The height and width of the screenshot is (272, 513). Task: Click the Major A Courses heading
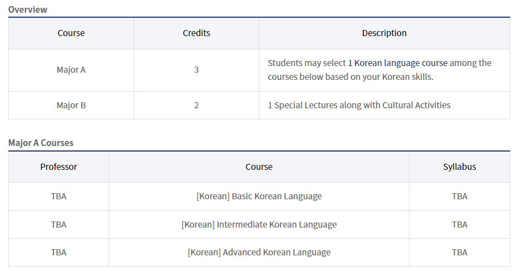click(41, 143)
